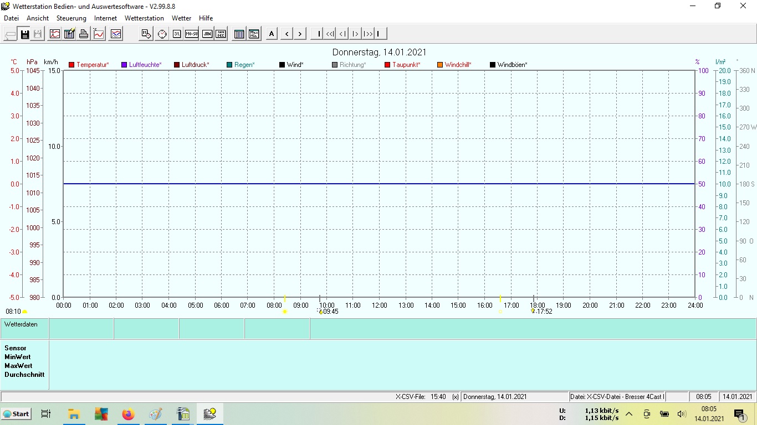Image resolution: width=757 pixels, height=425 pixels.
Task: Open the Max/Min values icon
Action: tap(254, 34)
